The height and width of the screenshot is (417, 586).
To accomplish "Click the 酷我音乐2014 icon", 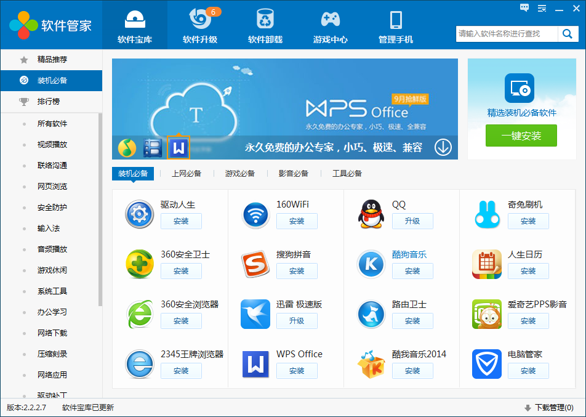I will (371, 363).
